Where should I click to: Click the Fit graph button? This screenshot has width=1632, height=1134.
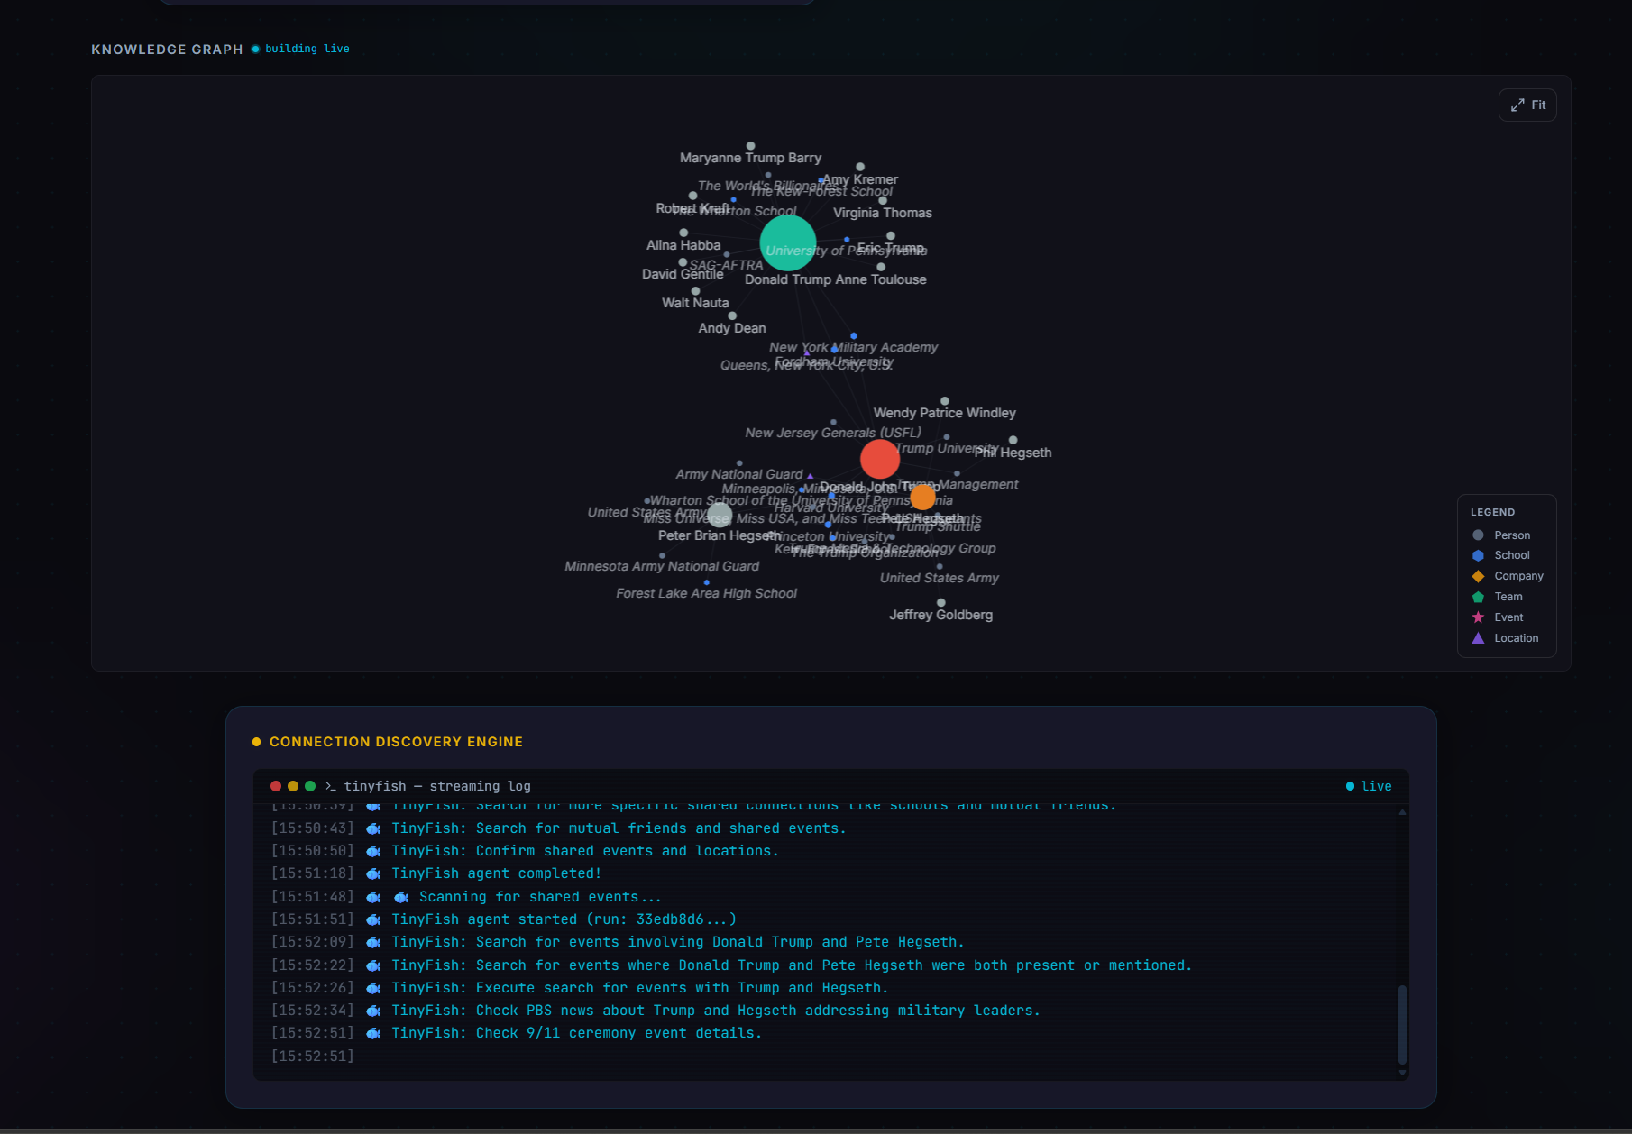pos(1527,105)
